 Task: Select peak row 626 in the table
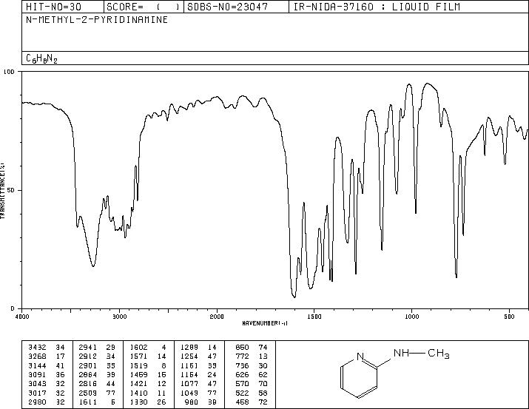252,374
